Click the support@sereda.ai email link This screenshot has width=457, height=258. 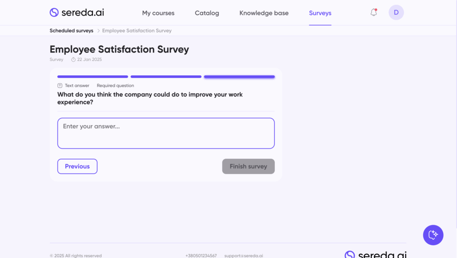click(243, 256)
